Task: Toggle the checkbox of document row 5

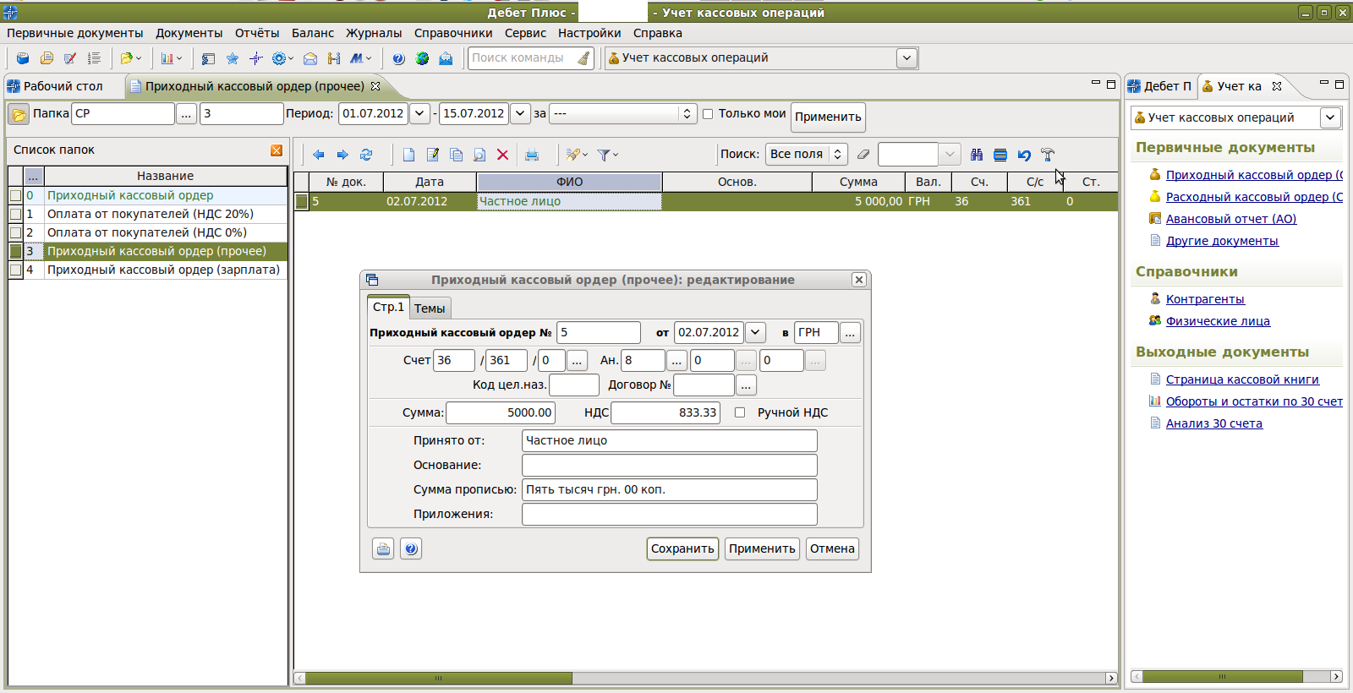Action: pos(301,201)
